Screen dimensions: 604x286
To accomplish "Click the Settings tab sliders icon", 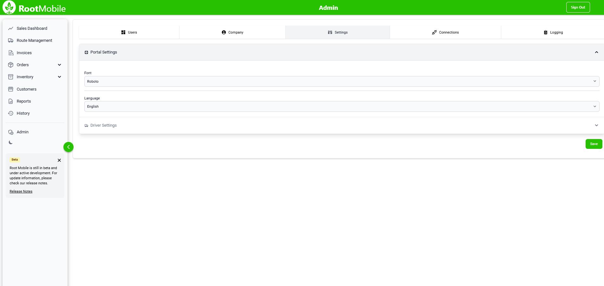I will pyautogui.click(x=330, y=32).
